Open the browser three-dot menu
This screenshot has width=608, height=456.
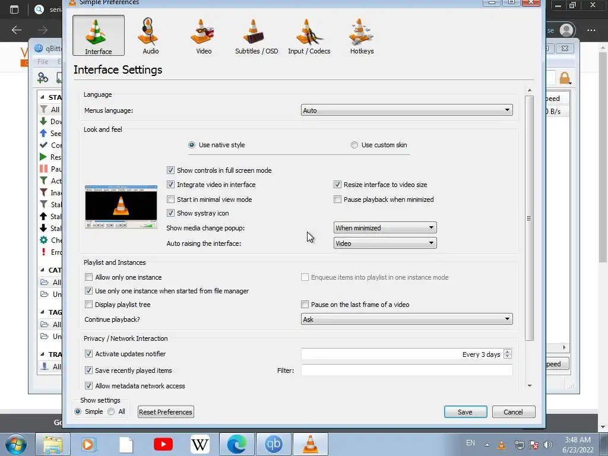coord(591,30)
